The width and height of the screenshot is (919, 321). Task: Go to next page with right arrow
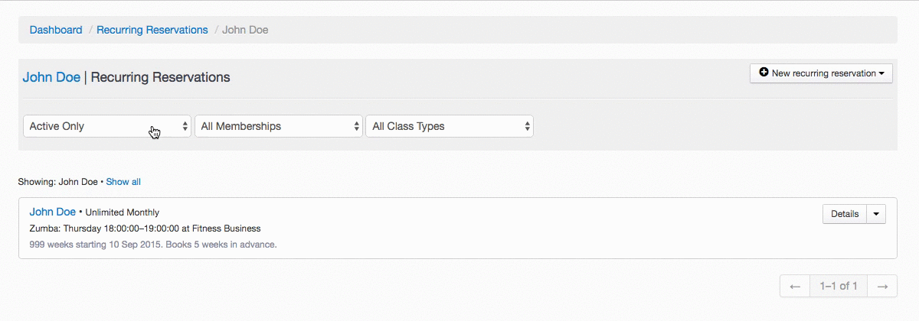pyautogui.click(x=882, y=287)
